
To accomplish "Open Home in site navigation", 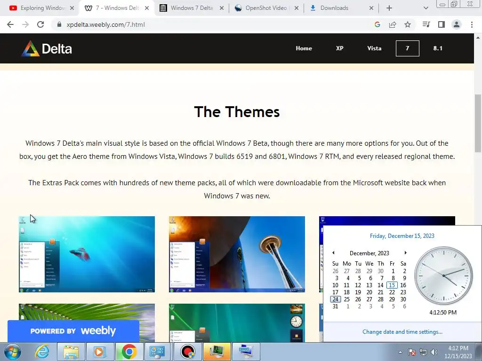I will coord(304,48).
